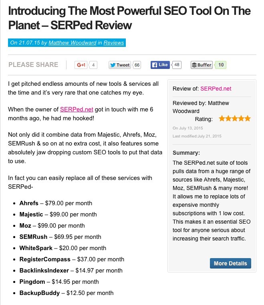Viewport: 264px width, 305px height.
Task: Click the Tweet count bubble showing 66
Action: [x=137, y=65]
